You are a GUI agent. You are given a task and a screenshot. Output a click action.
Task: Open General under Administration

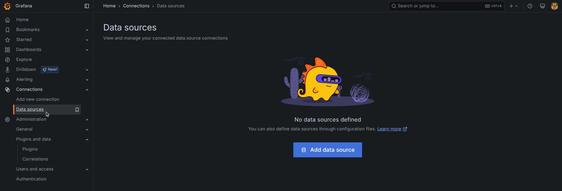point(24,129)
